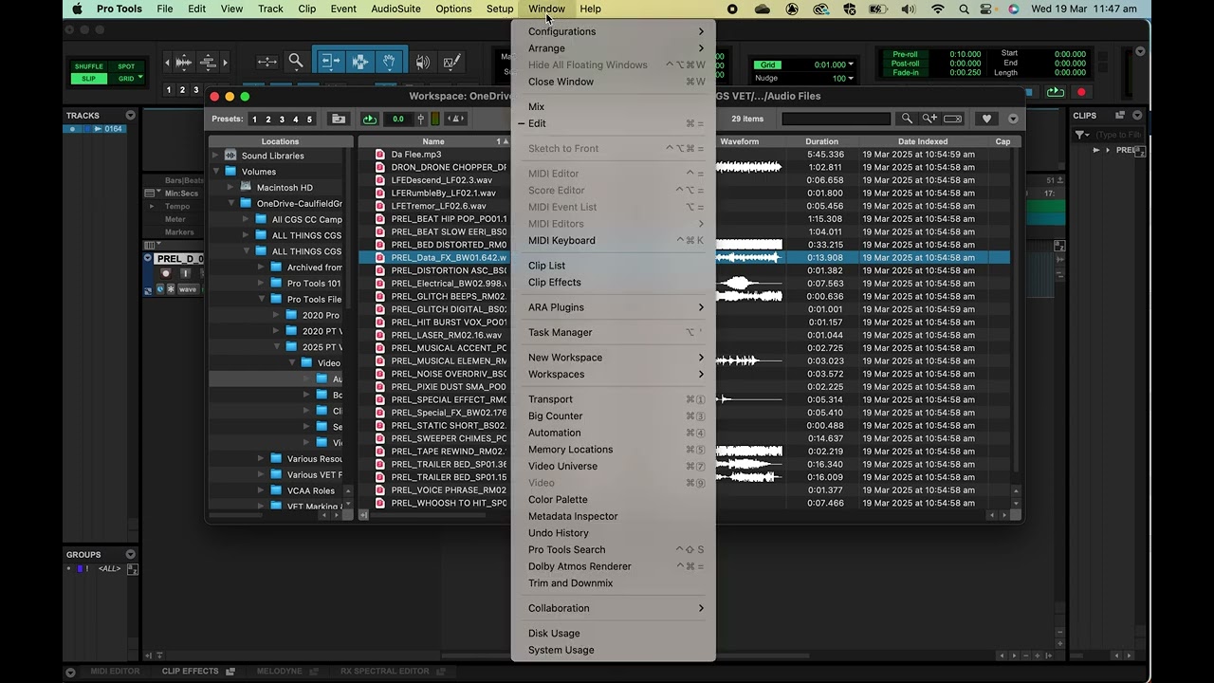Toggle the Workspace audition loop button
This screenshot has width=1214, height=683.
click(370, 119)
